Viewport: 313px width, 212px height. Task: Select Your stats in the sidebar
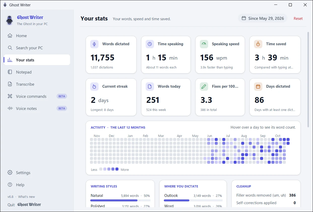coord(37,60)
